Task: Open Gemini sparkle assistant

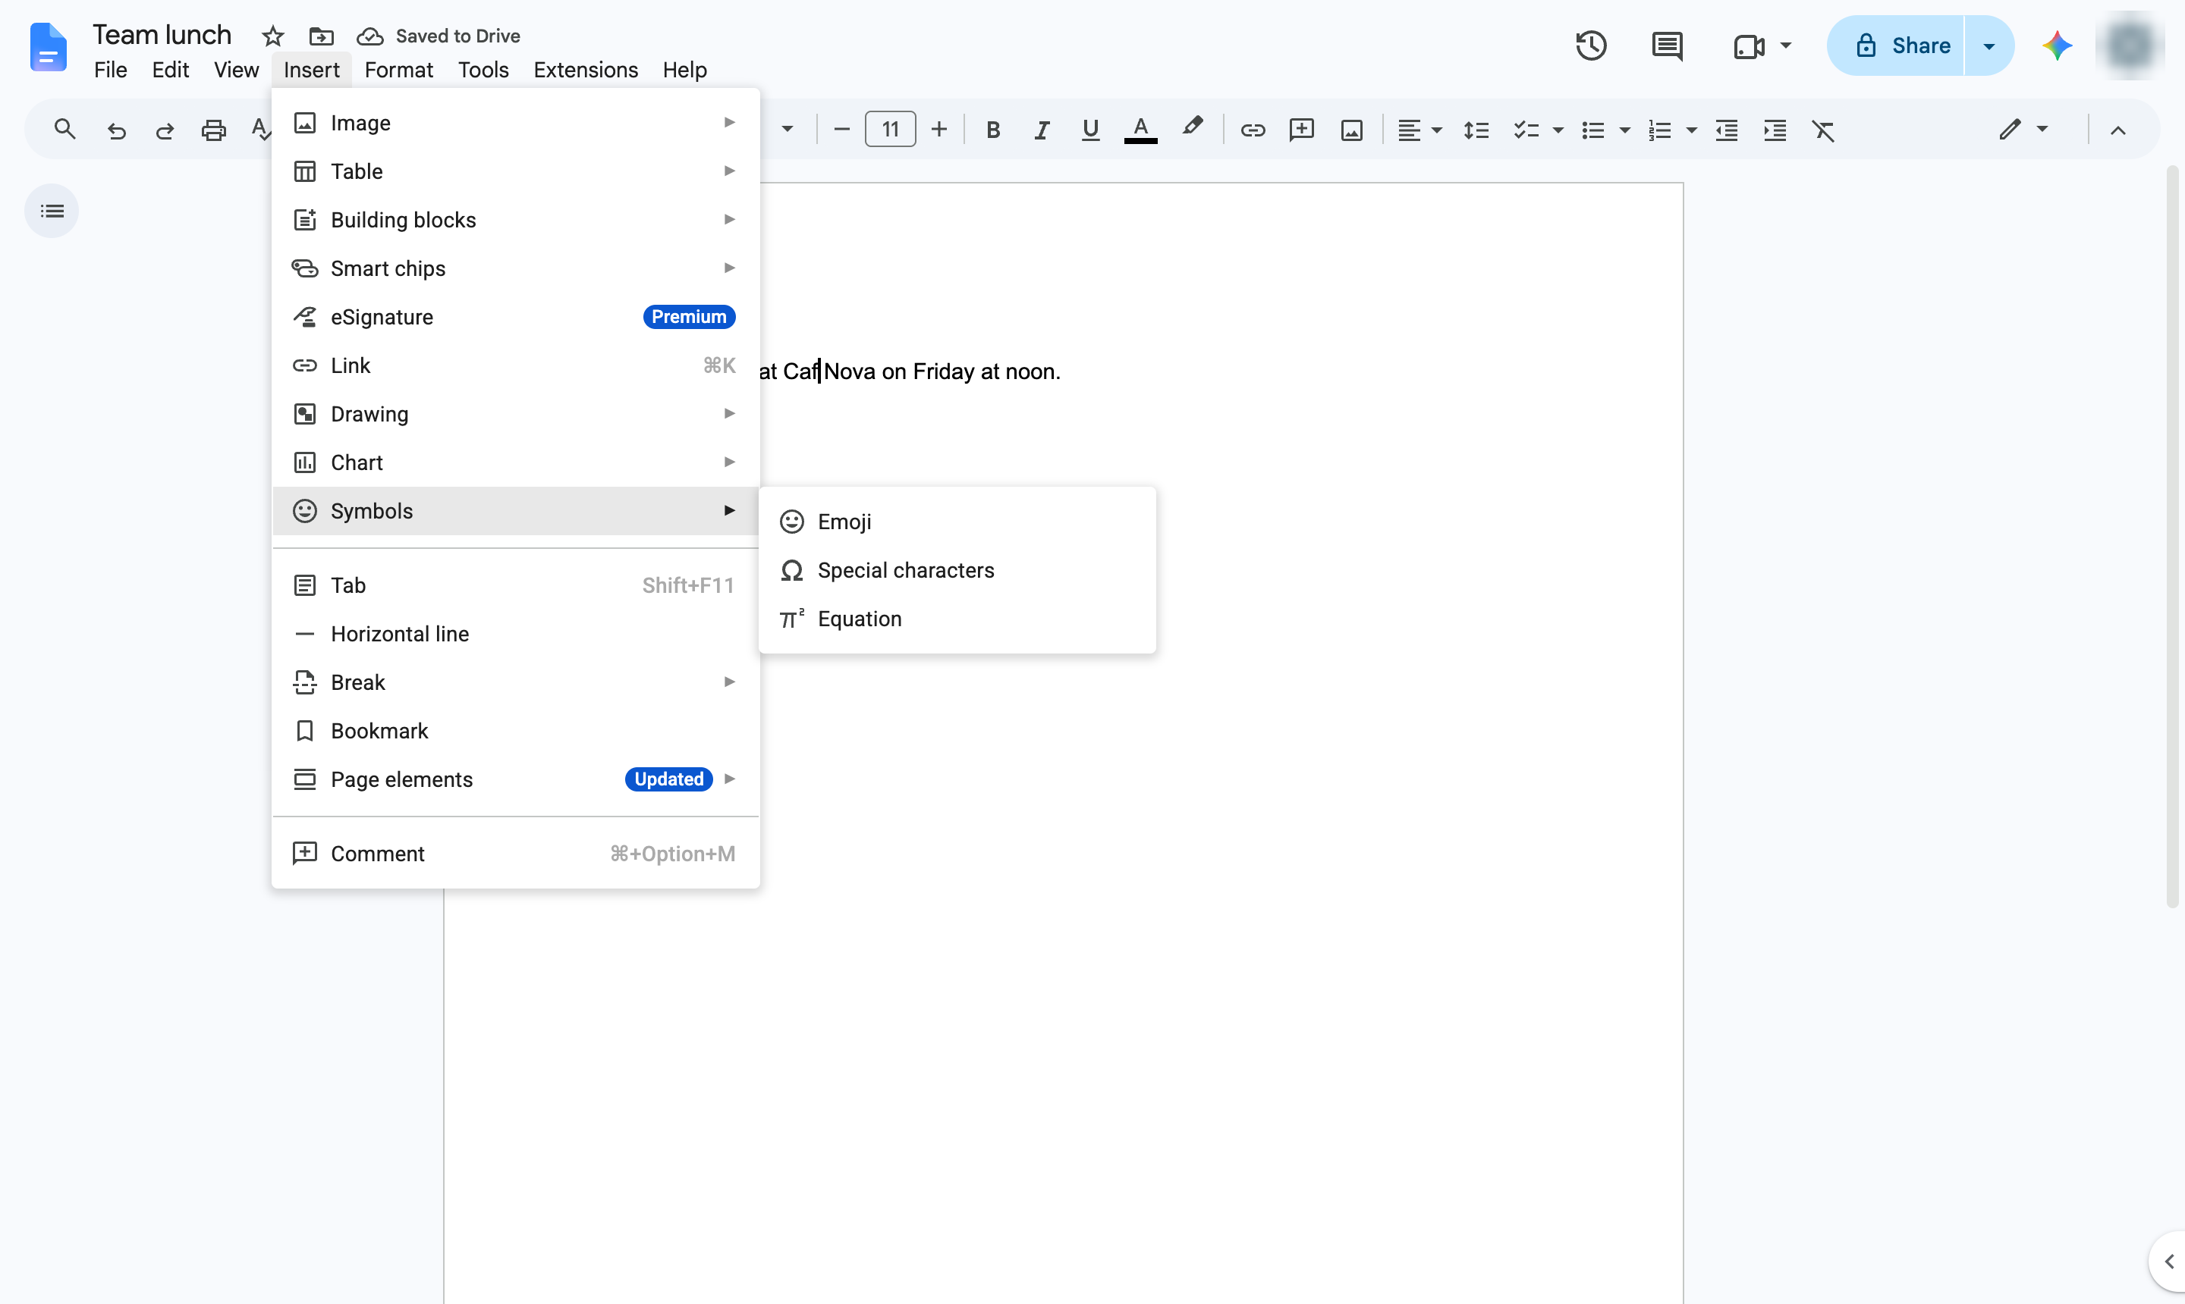Action: point(2057,45)
